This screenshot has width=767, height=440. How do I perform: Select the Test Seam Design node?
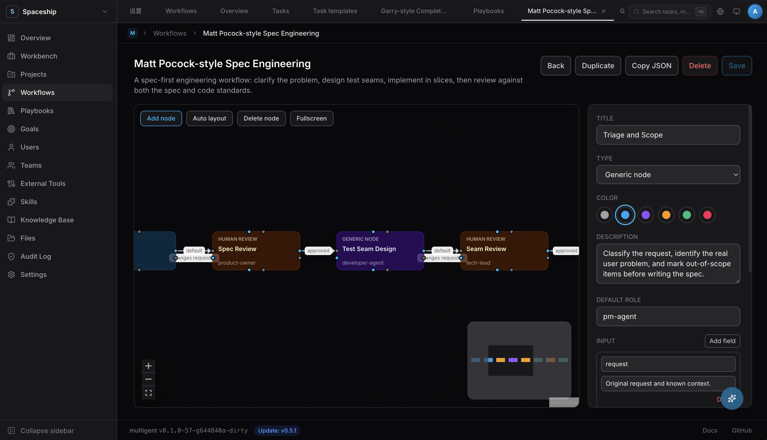click(x=380, y=251)
